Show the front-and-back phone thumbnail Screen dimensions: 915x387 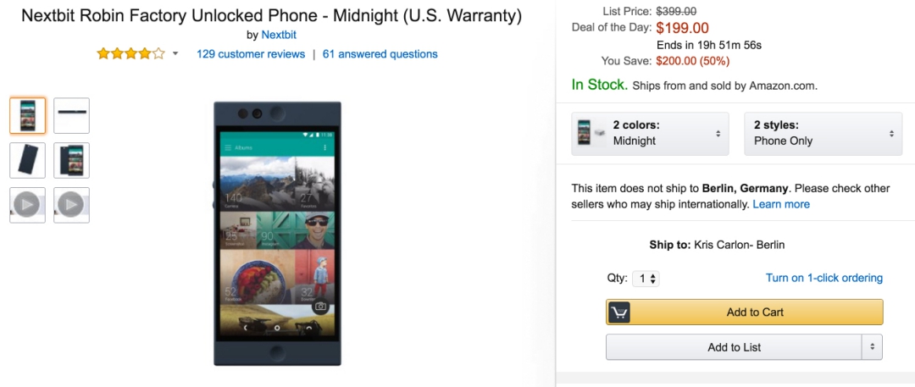point(71,160)
